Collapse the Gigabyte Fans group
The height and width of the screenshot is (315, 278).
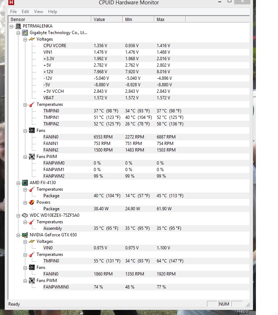(25, 131)
